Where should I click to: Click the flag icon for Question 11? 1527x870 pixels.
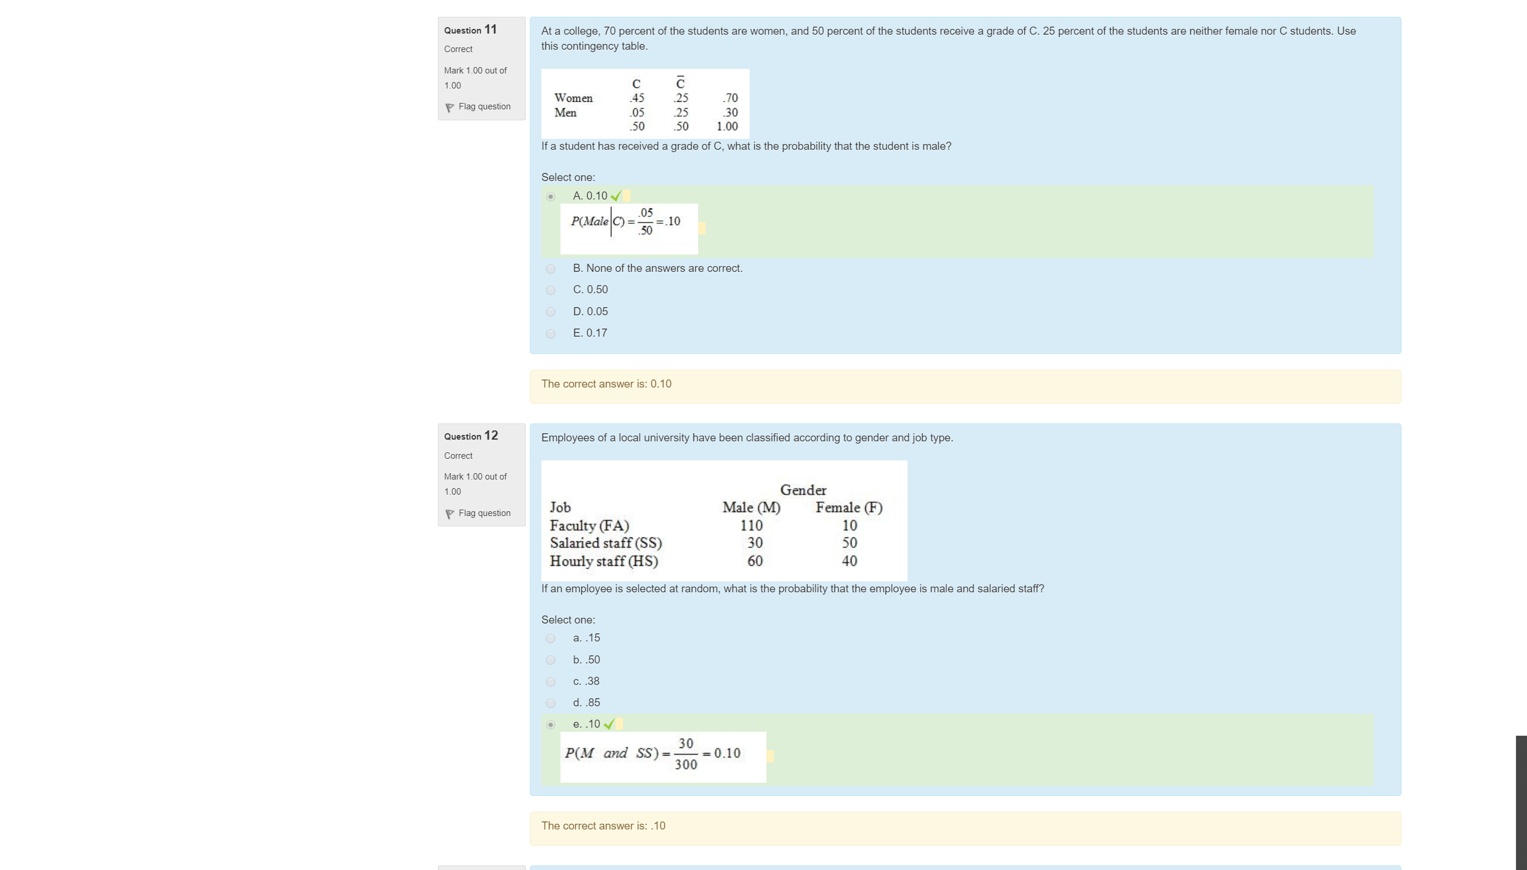coord(449,108)
